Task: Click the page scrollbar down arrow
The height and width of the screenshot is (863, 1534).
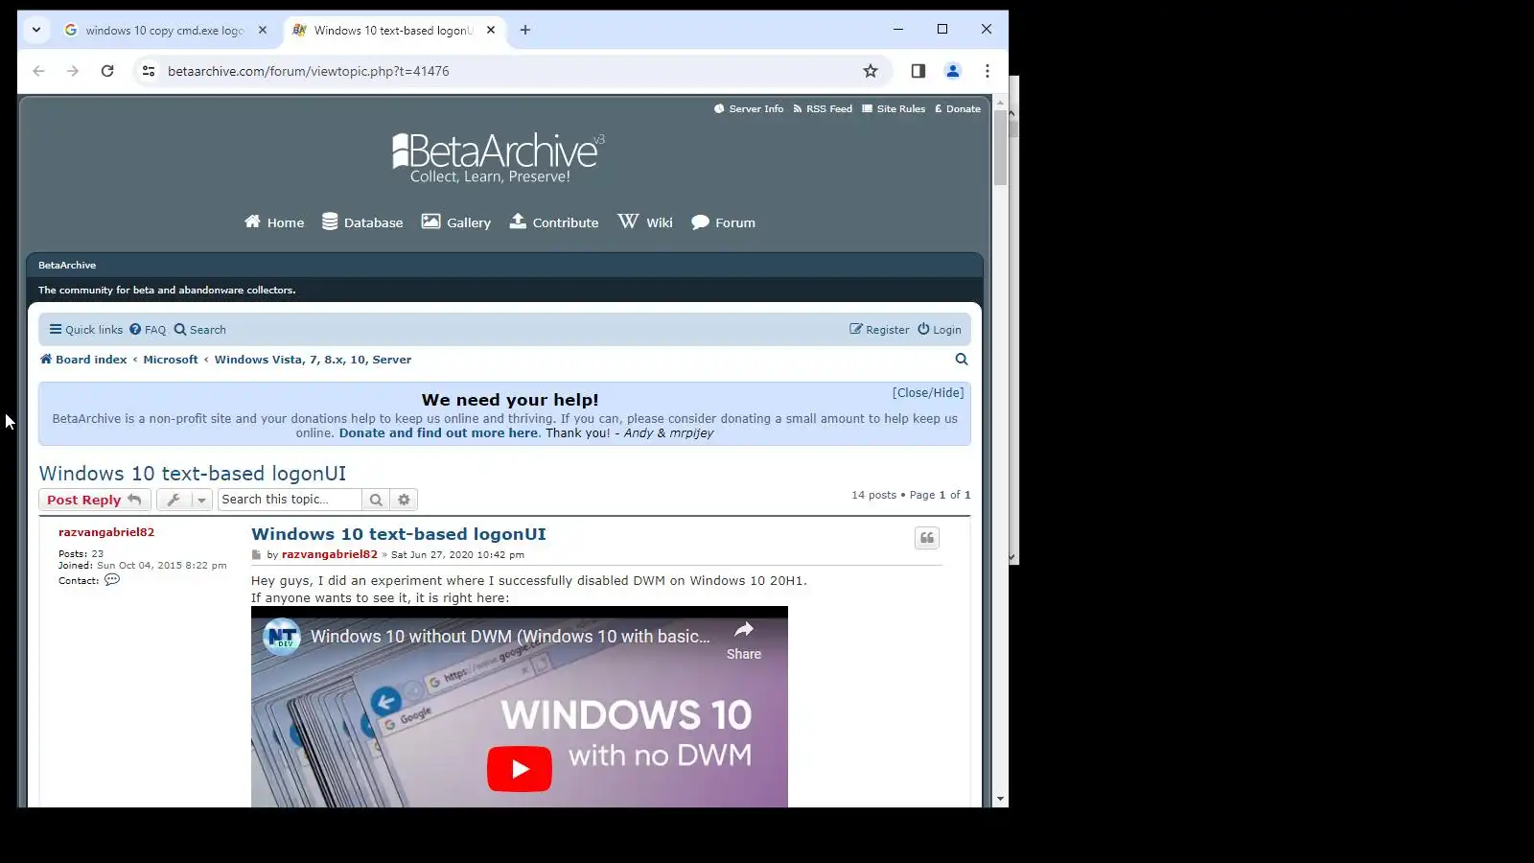Action: point(1001,798)
